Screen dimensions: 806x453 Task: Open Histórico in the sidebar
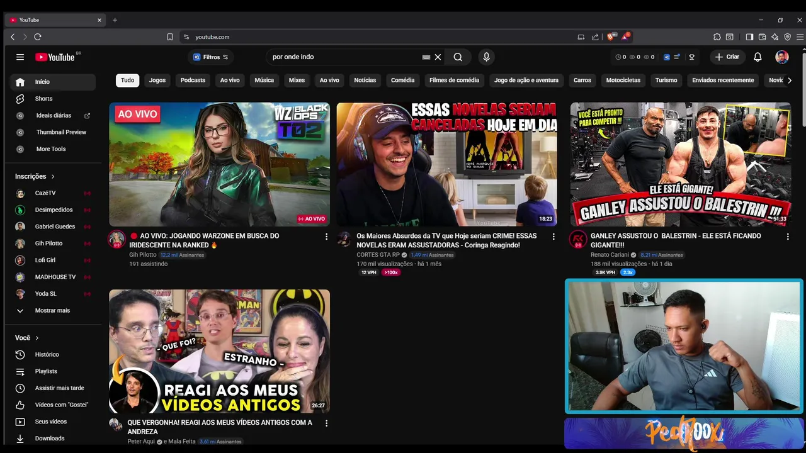(53, 355)
